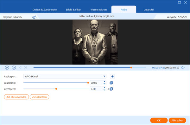Confirm with the OK button
This screenshot has width=190, height=125.
[159, 120]
